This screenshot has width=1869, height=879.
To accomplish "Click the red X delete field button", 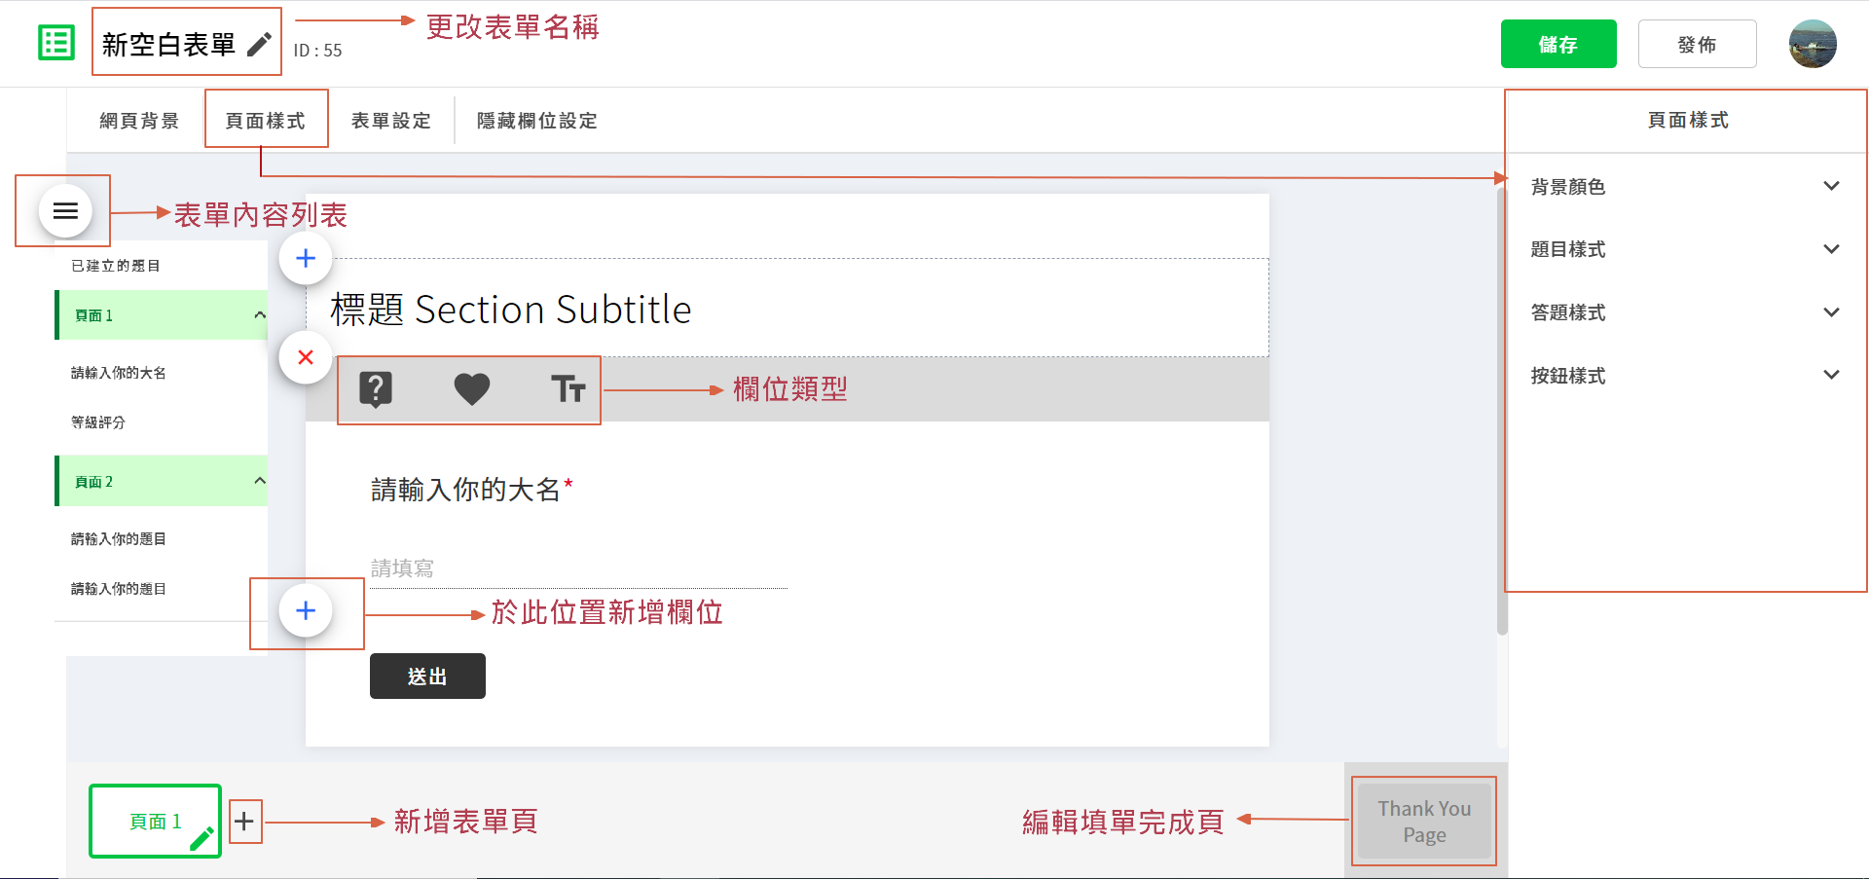I will (306, 357).
